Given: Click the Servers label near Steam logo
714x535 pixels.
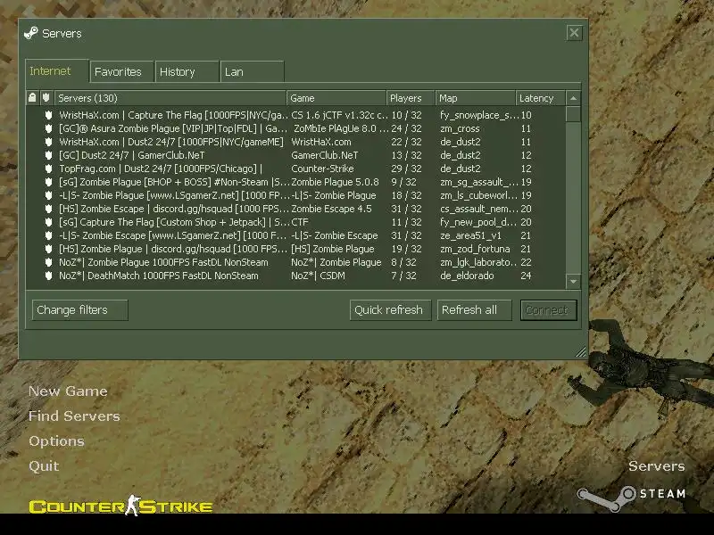Looking at the screenshot, I should pyautogui.click(x=657, y=465).
